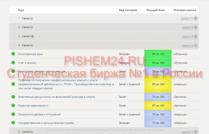The height and width of the screenshot is (134, 209).
Task: Select the Итоговая оценка column header
Action: pyautogui.click(x=185, y=10)
